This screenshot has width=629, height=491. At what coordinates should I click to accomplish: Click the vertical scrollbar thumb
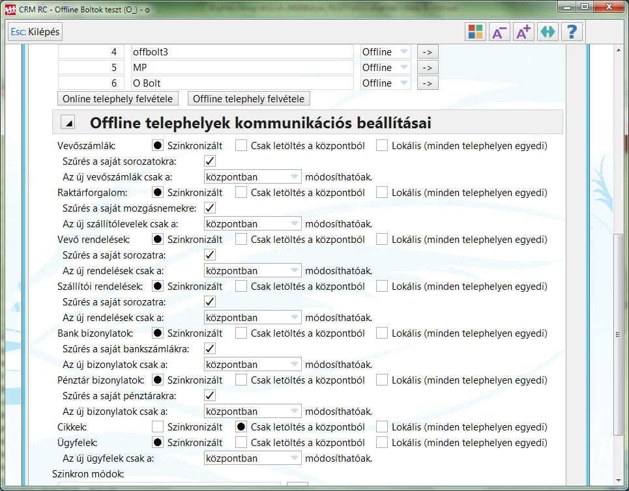pos(618,335)
